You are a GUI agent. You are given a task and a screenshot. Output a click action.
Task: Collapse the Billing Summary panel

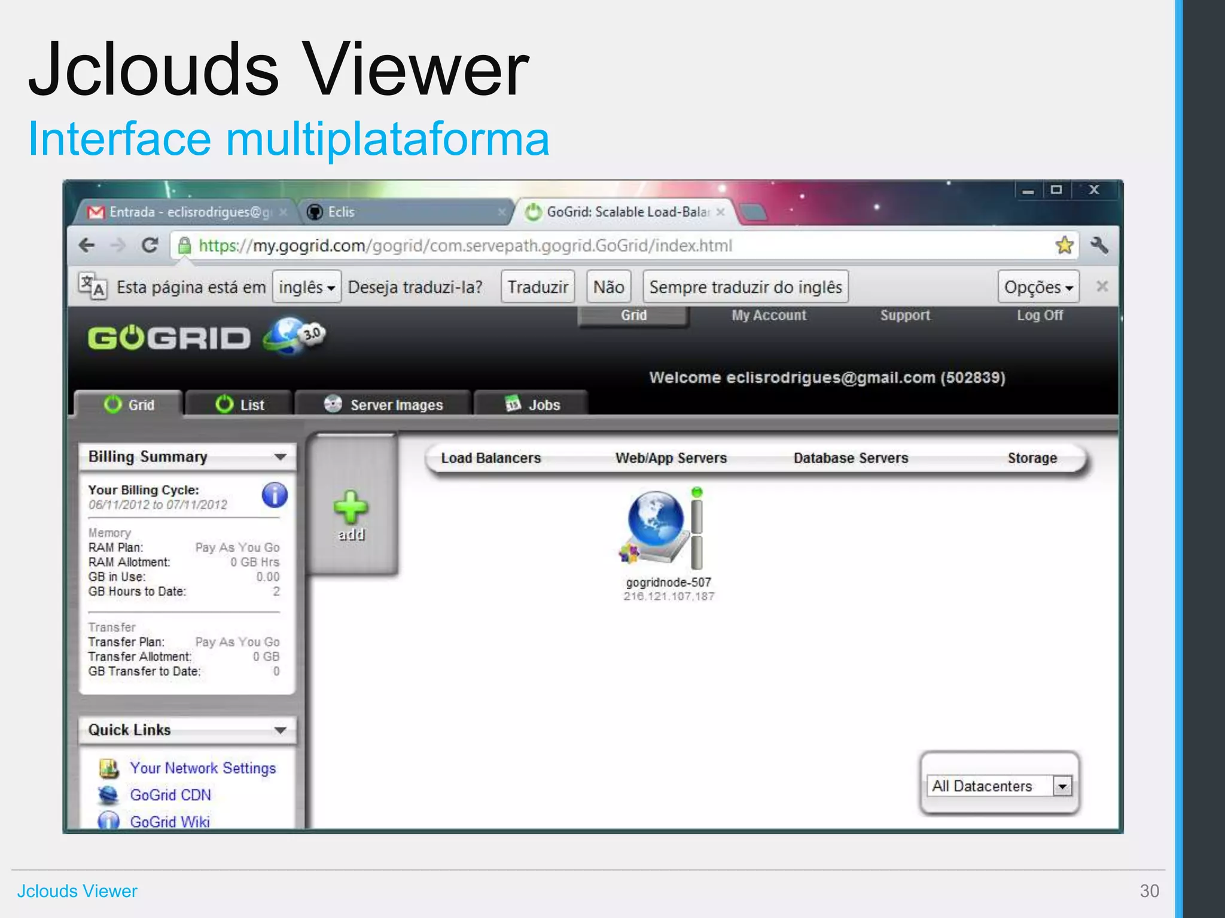click(x=280, y=457)
